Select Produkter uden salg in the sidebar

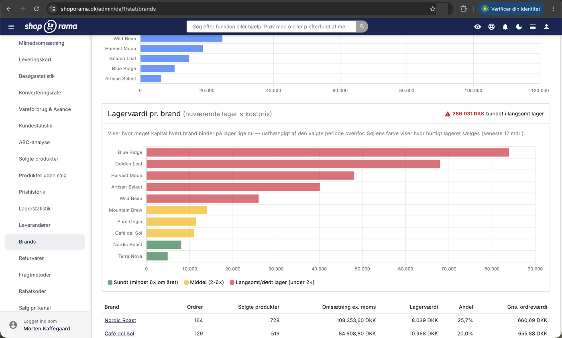43,176
